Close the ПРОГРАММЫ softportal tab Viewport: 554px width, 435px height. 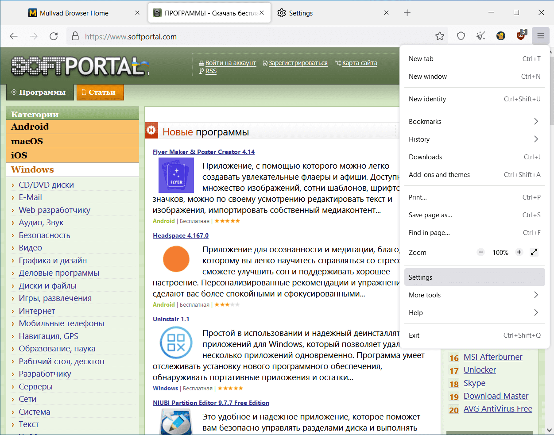point(262,13)
